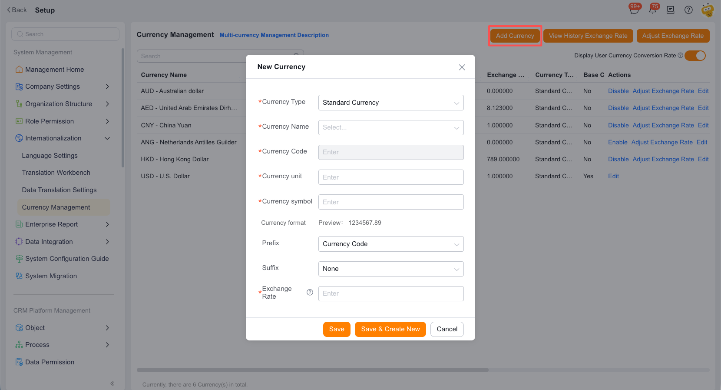Open Language Settings menu item
The image size is (721, 390).
[50, 156]
